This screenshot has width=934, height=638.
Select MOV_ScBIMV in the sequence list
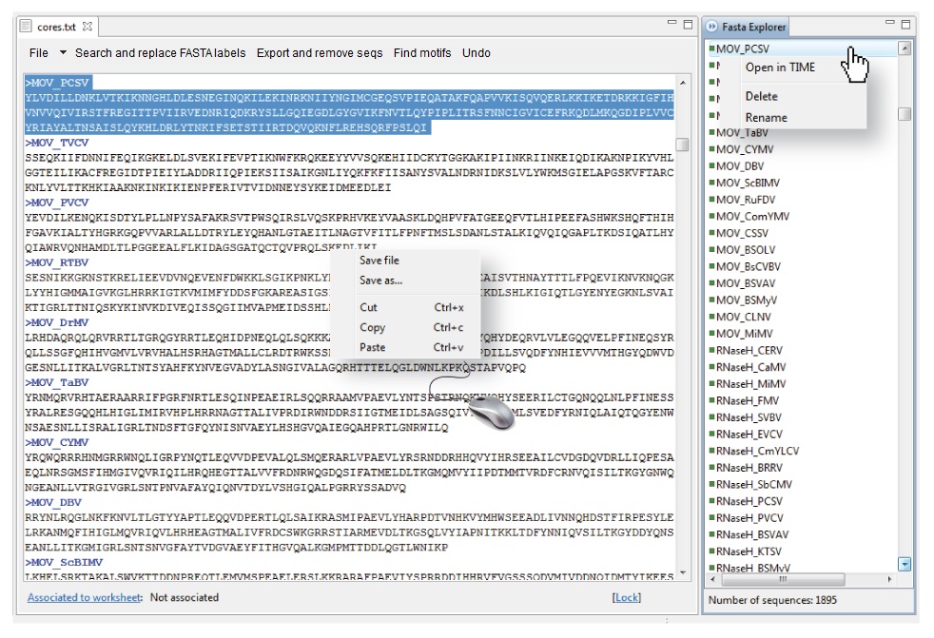click(747, 183)
